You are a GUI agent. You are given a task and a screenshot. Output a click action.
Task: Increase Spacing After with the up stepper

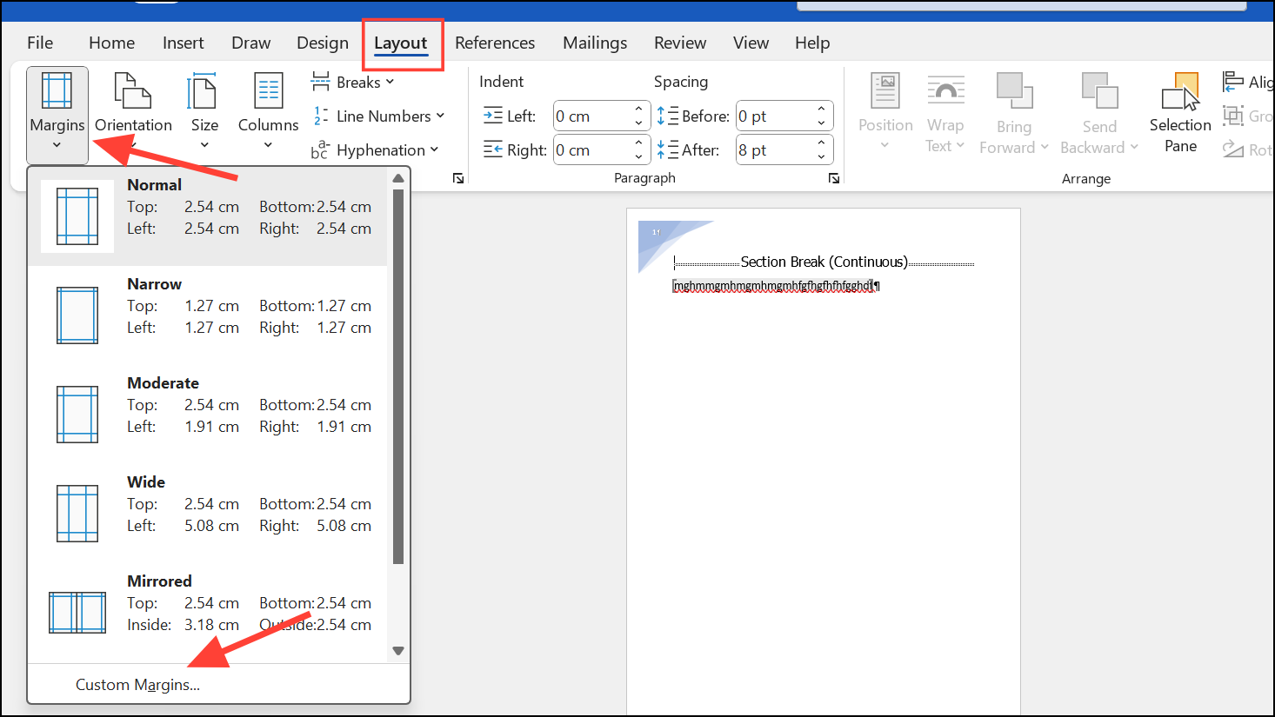point(819,143)
